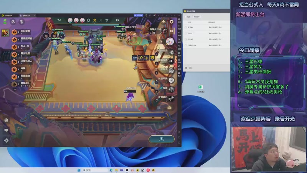Click batch operation button in multi-instance window
Viewport: 307px width, 173px height.
[x=196, y=17]
